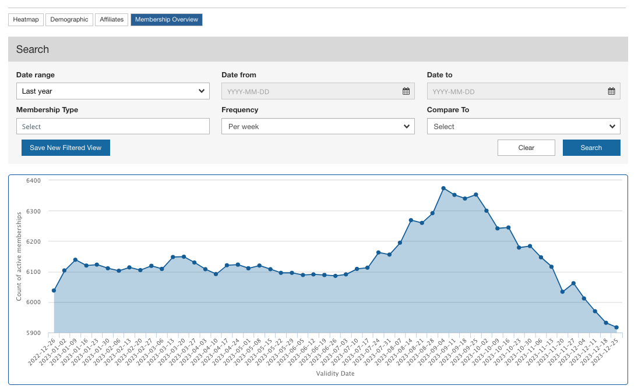Open the Frequency Per week dropdown

[318, 126]
